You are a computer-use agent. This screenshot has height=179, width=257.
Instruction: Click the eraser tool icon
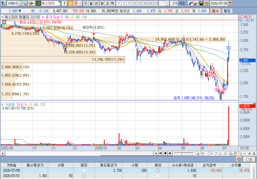click(x=231, y=154)
